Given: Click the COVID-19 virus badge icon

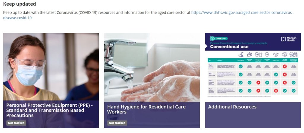Looking at the screenshot, I should point(212,38).
